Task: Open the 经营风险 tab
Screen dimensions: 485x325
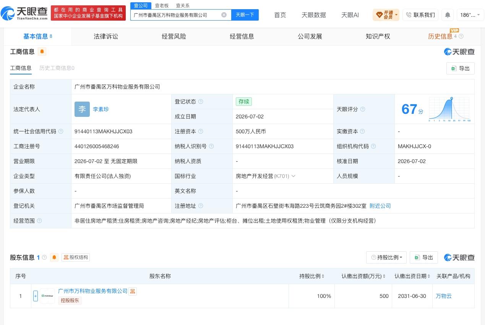Action: (174, 37)
